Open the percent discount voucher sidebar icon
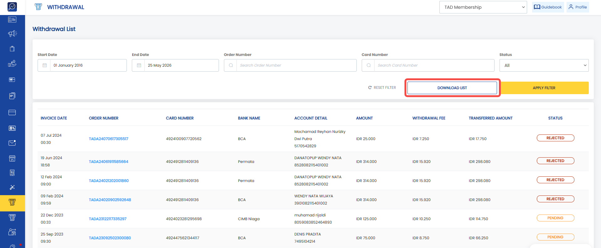The image size is (601, 248). [12, 128]
